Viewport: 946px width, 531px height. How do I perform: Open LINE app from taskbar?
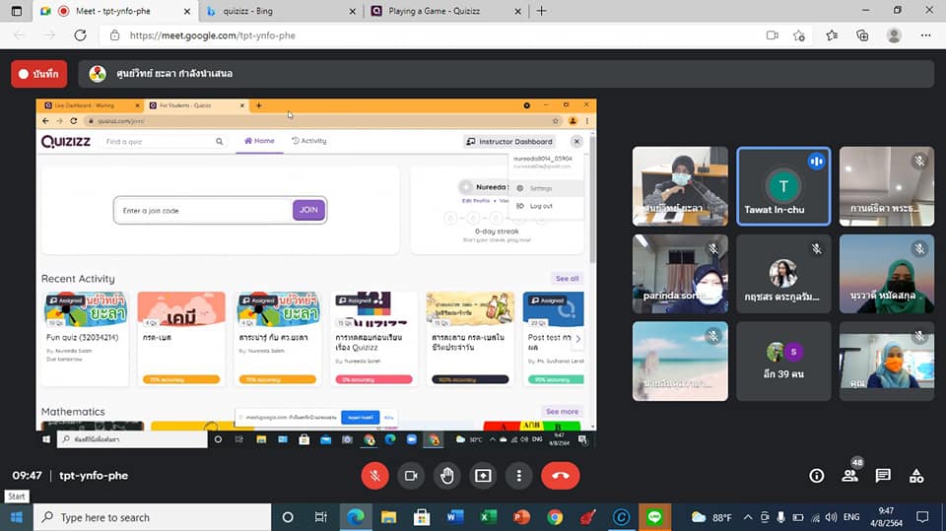[x=654, y=517]
